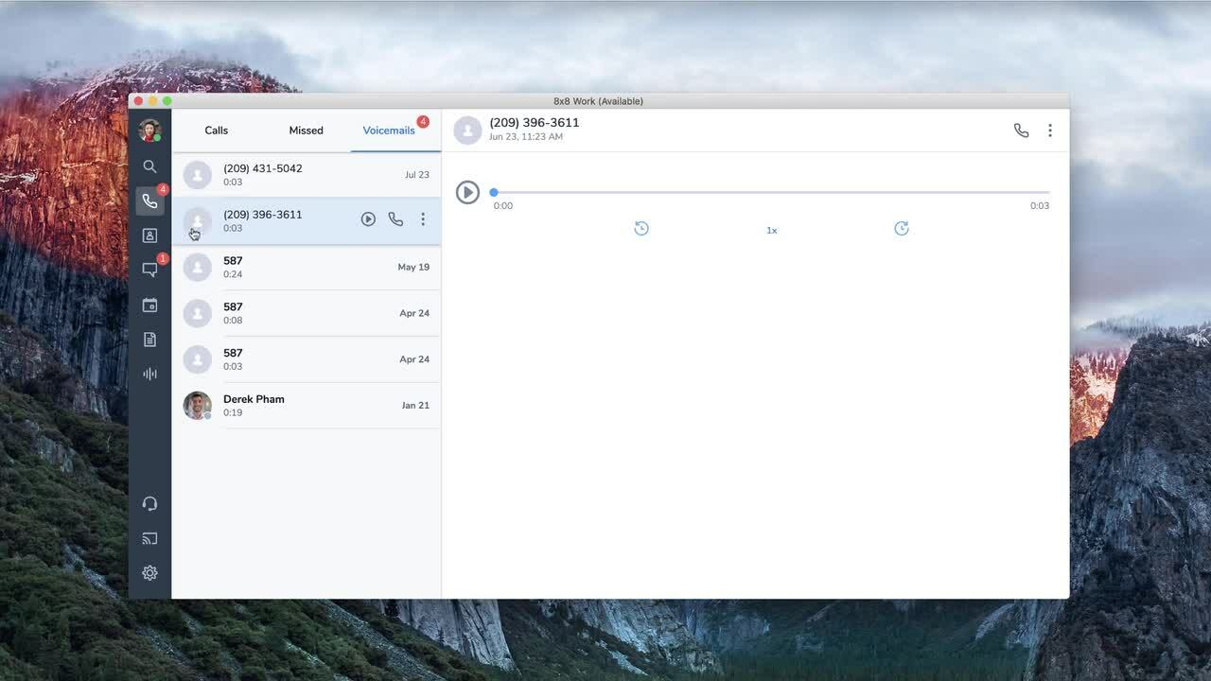The width and height of the screenshot is (1211, 681).
Task: Change playback speed 1x
Action: tap(771, 230)
